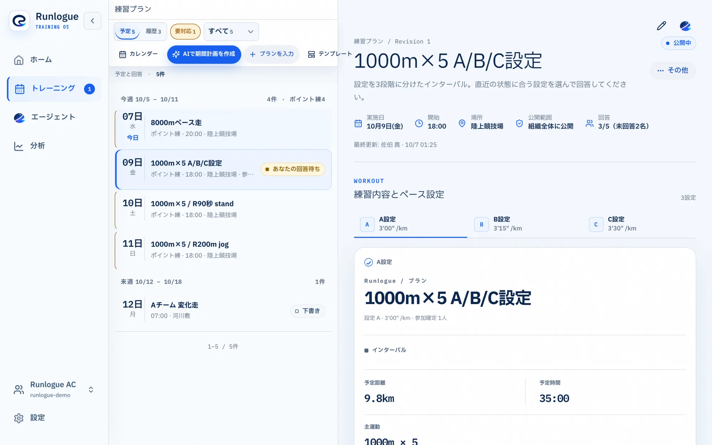Click the 公開範囲 shield icon
Screen dimensions: 712x445
pyautogui.click(x=519, y=124)
